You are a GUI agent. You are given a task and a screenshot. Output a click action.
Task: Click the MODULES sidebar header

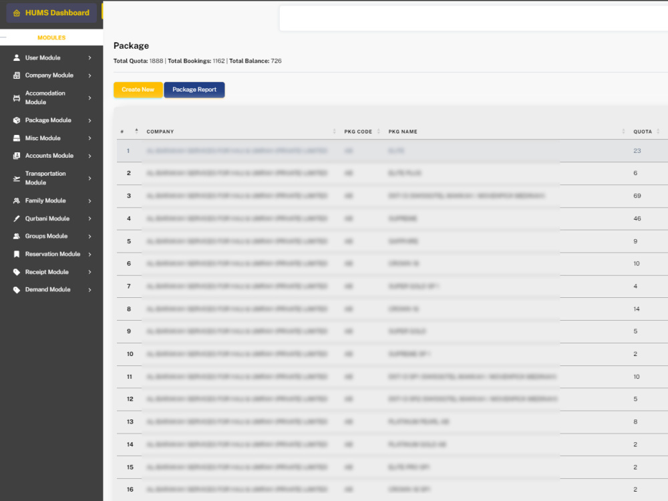(x=51, y=37)
